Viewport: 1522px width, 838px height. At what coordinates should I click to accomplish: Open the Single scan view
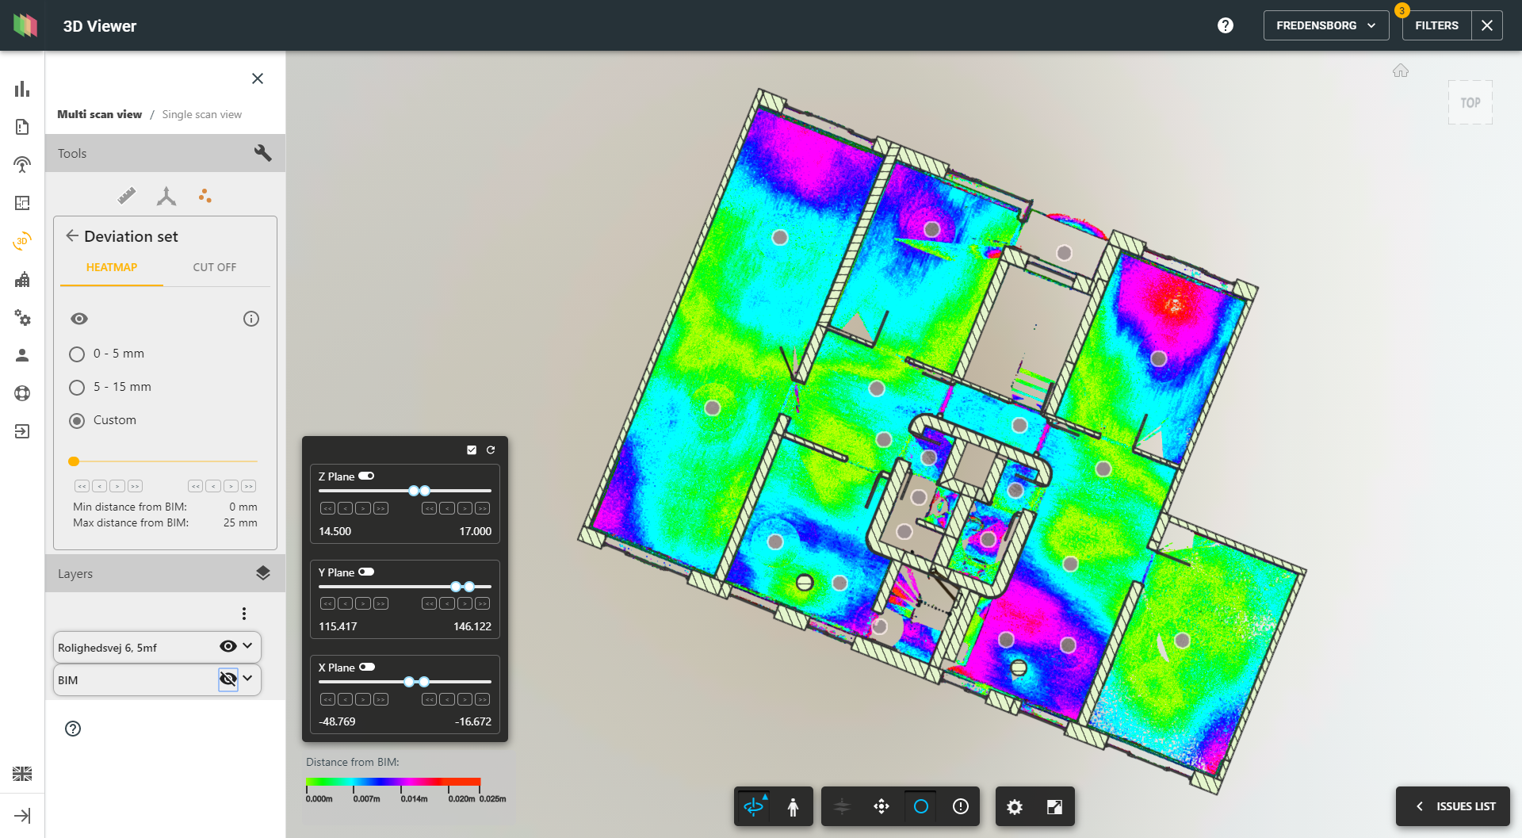pos(201,114)
